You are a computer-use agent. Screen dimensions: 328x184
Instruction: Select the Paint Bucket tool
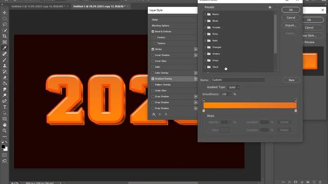5,83
